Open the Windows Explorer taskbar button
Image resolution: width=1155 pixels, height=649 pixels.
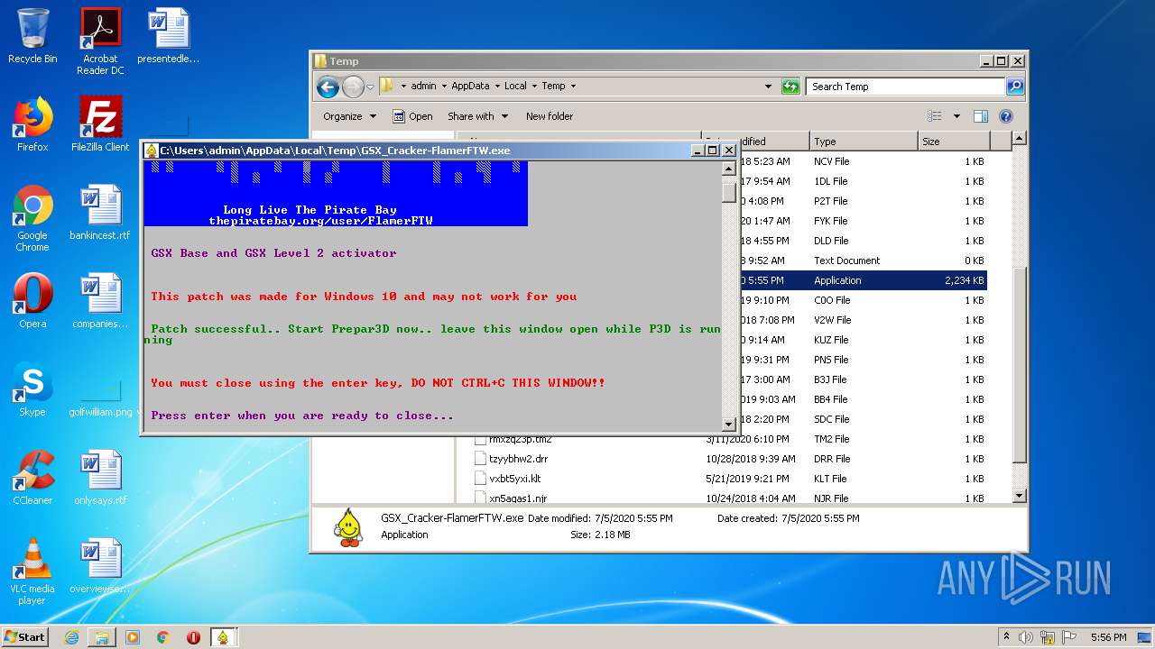click(102, 637)
